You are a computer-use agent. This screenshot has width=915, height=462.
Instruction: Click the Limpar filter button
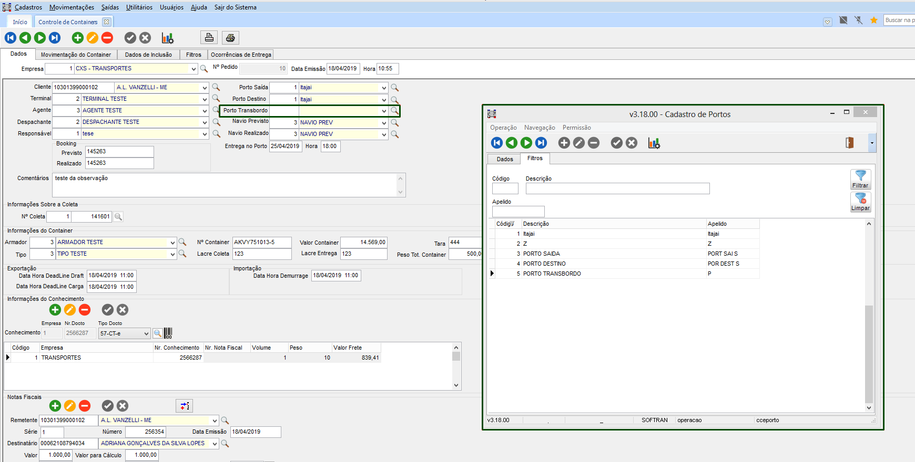pyautogui.click(x=860, y=202)
